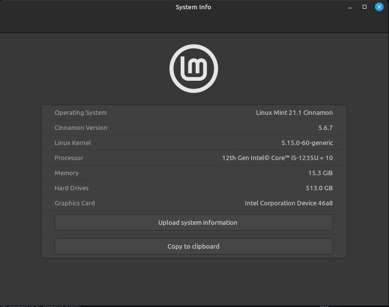This screenshot has width=389, height=307.
Task: Select the '513.0 GB' drive value
Action: coord(319,188)
